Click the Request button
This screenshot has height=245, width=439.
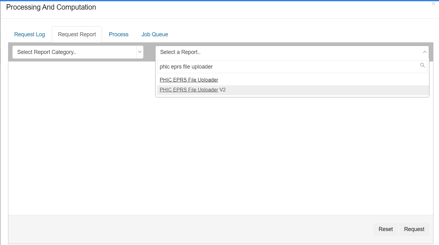[414, 229]
